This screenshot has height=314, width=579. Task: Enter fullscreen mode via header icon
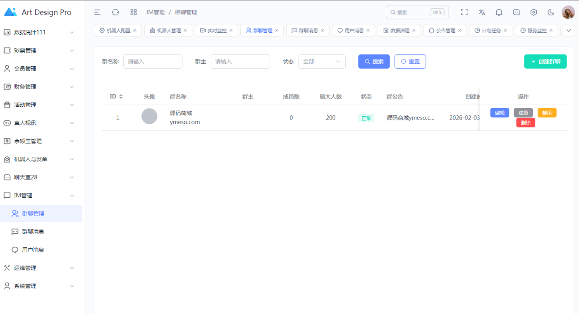[x=464, y=12]
